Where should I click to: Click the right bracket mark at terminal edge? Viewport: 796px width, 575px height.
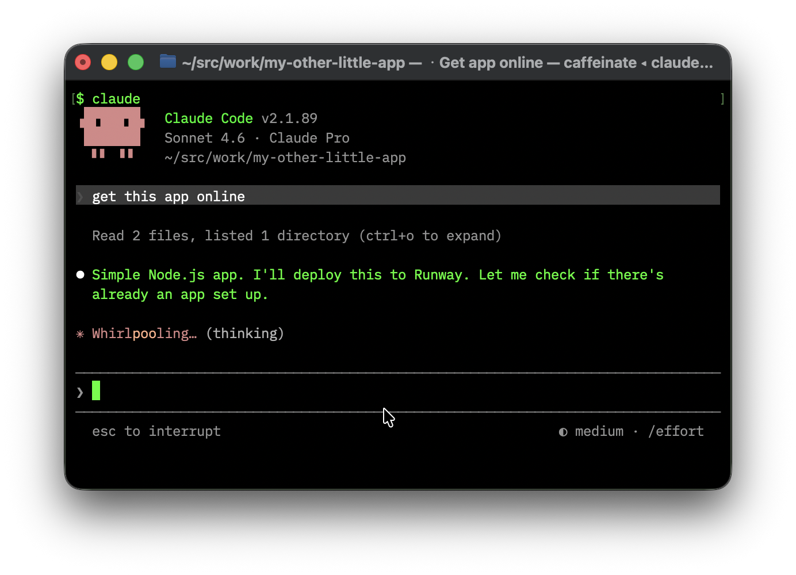722,99
